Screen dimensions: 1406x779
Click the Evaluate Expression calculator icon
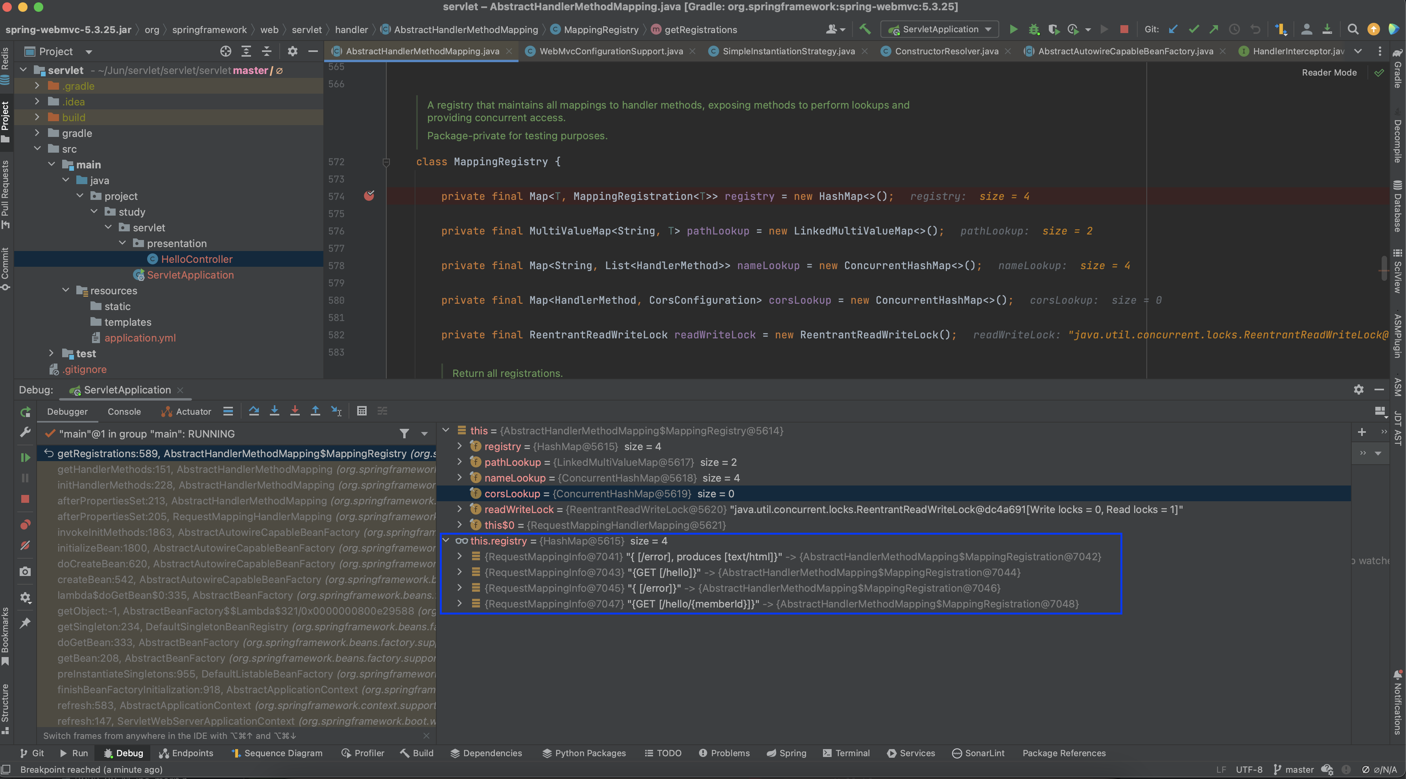click(x=361, y=411)
